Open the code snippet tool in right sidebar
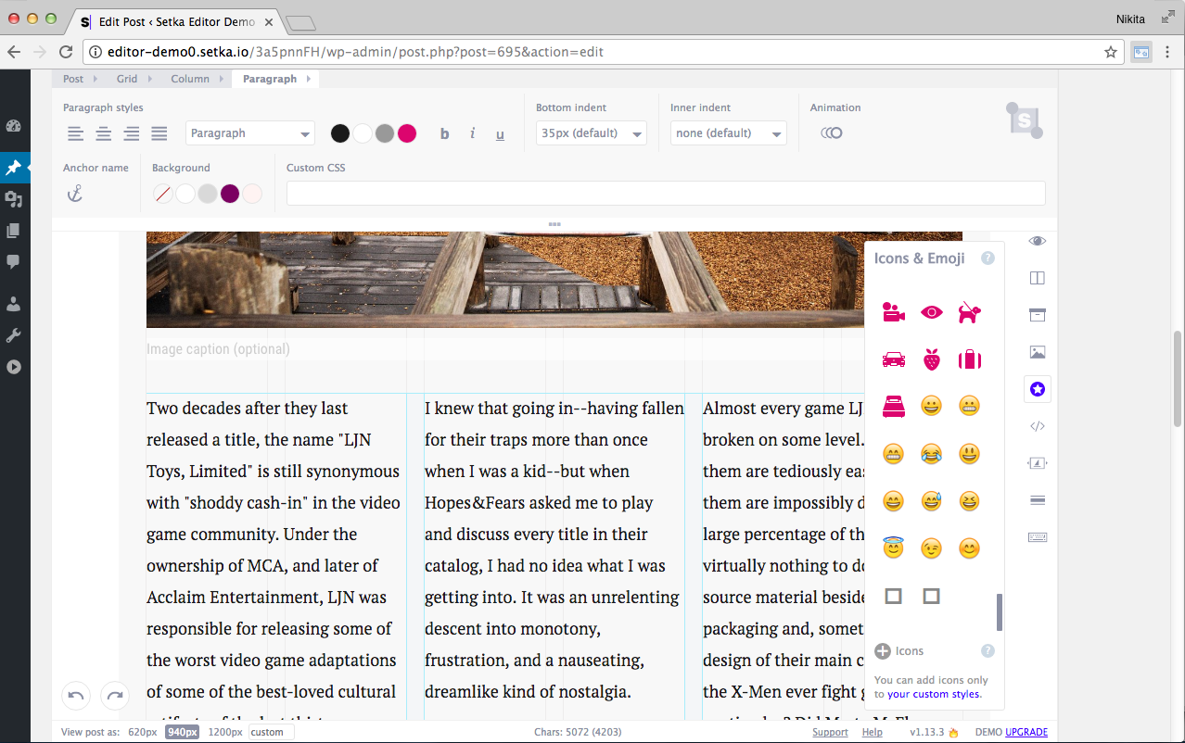Image resolution: width=1185 pixels, height=743 pixels. (1038, 426)
